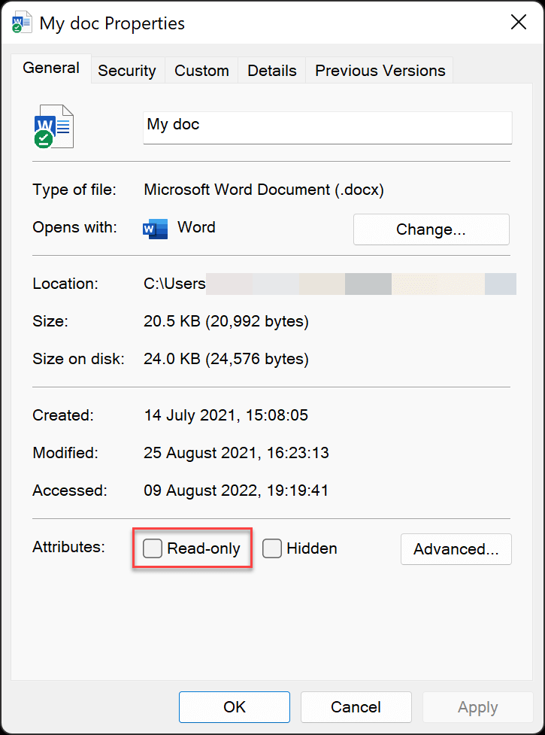The width and height of the screenshot is (545, 735).
Task: Click the 'Attributes:' label
Action: pyautogui.click(x=69, y=547)
